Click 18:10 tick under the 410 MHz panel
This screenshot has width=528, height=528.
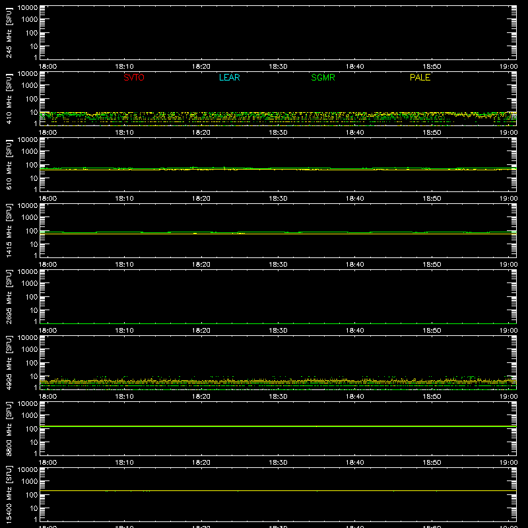click(x=125, y=133)
